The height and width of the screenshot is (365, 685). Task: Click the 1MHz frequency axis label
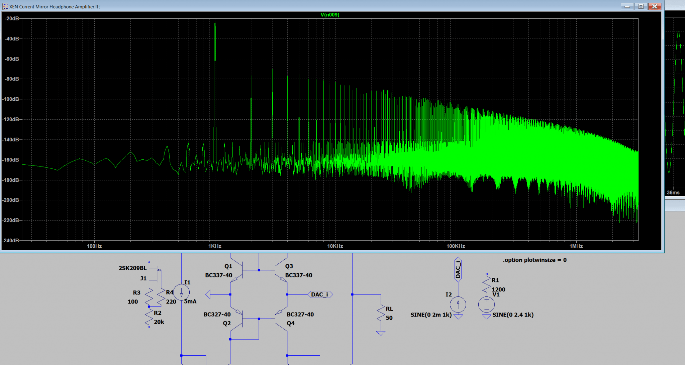(576, 246)
